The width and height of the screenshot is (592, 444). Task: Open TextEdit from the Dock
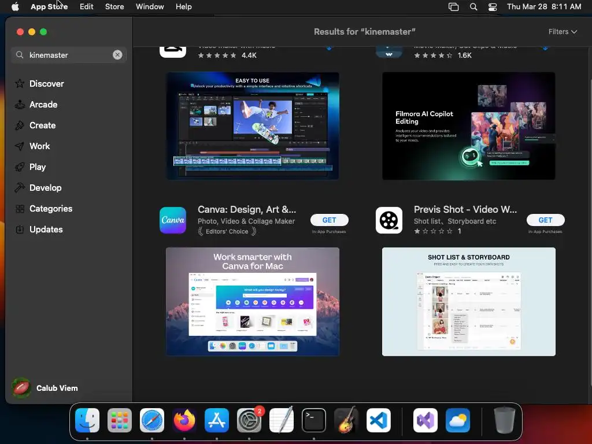coord(282,420)
